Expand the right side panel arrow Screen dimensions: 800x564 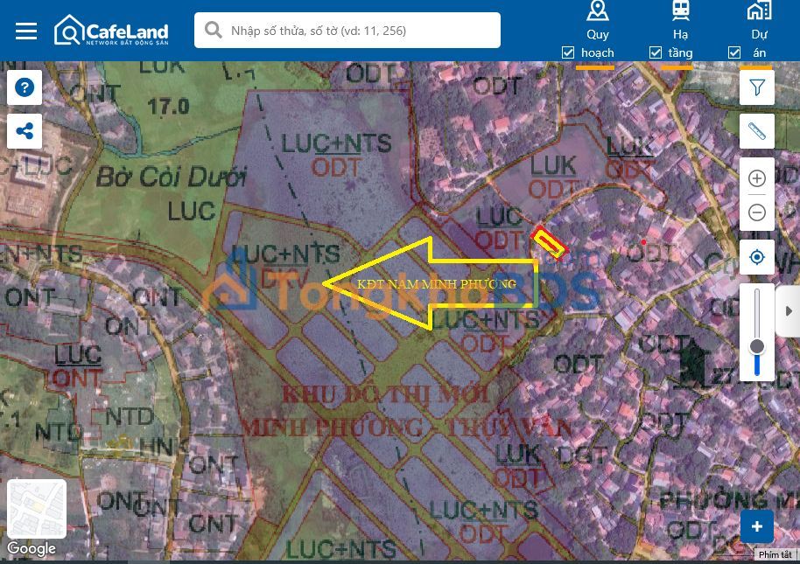[789, 310]
